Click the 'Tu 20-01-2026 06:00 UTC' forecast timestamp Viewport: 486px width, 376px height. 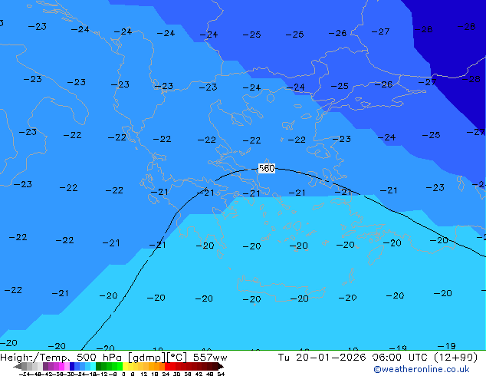point(353,358)
